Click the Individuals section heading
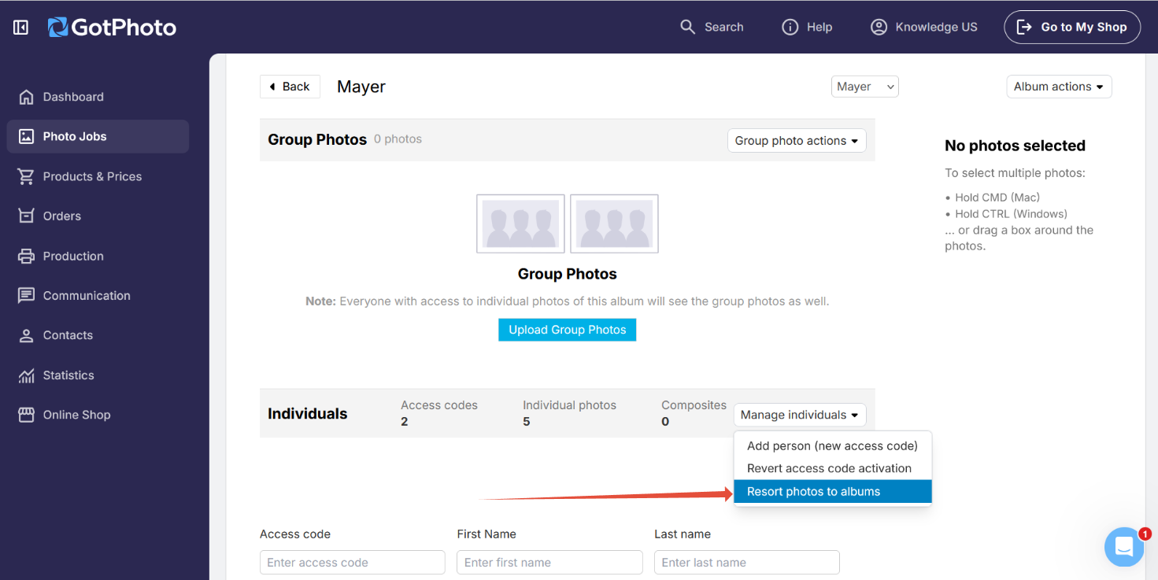 click(308, 414)
